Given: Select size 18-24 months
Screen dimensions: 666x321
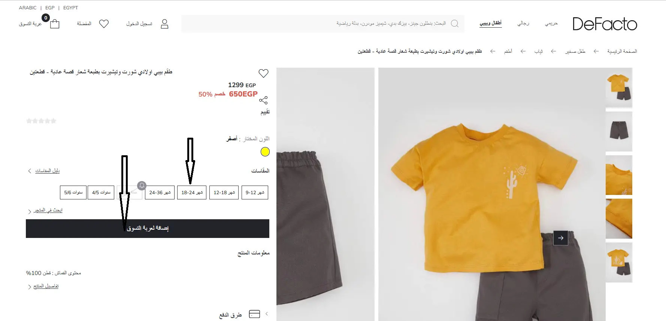Looking at the screenshot, I should pyautogui.click(x=192, y=192).
